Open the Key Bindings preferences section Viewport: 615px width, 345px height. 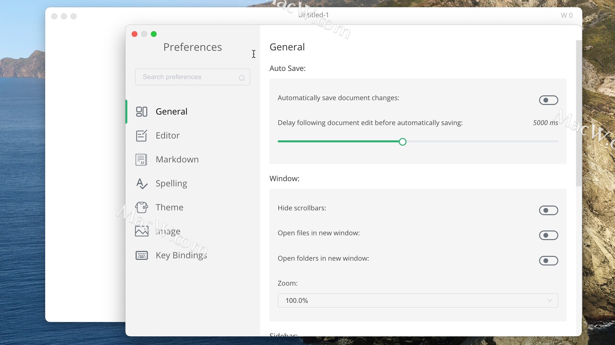coord(181,255)
